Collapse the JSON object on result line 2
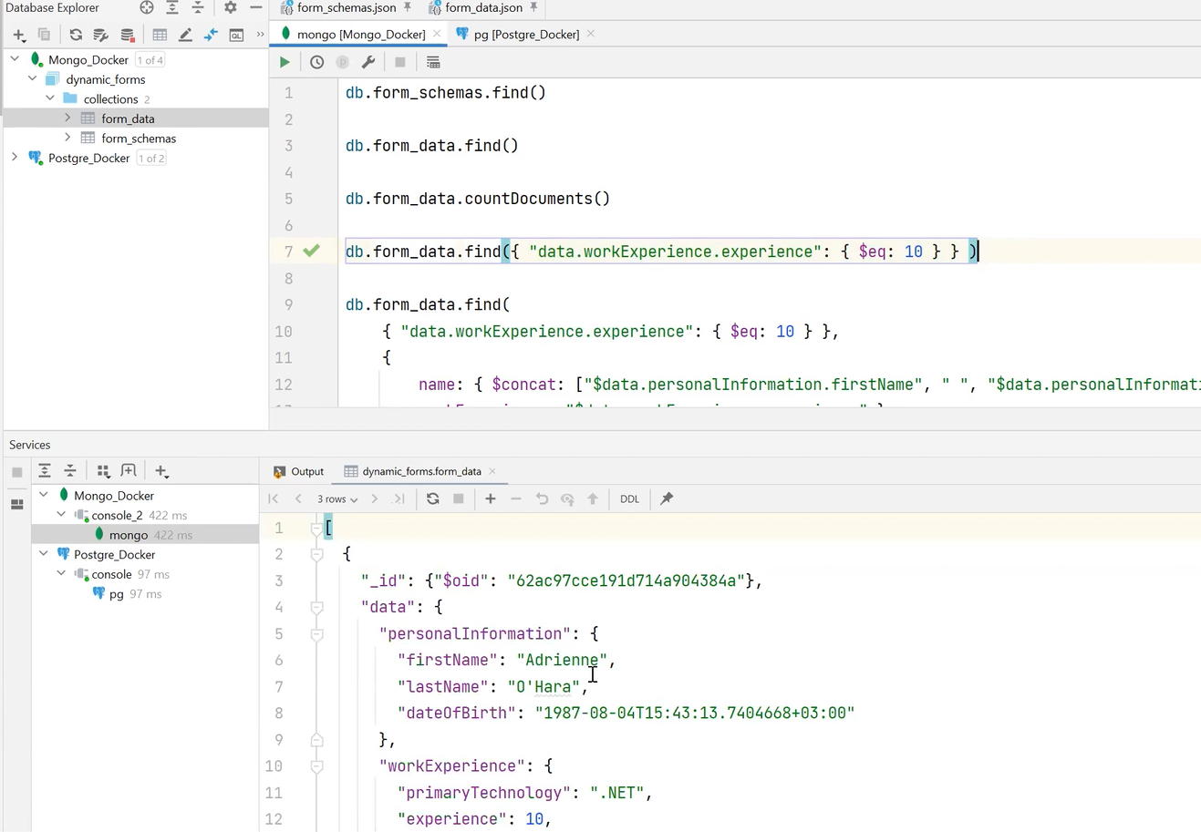Image resolution: width=1201 pixels, height=832 pixels. pos(316,553)
